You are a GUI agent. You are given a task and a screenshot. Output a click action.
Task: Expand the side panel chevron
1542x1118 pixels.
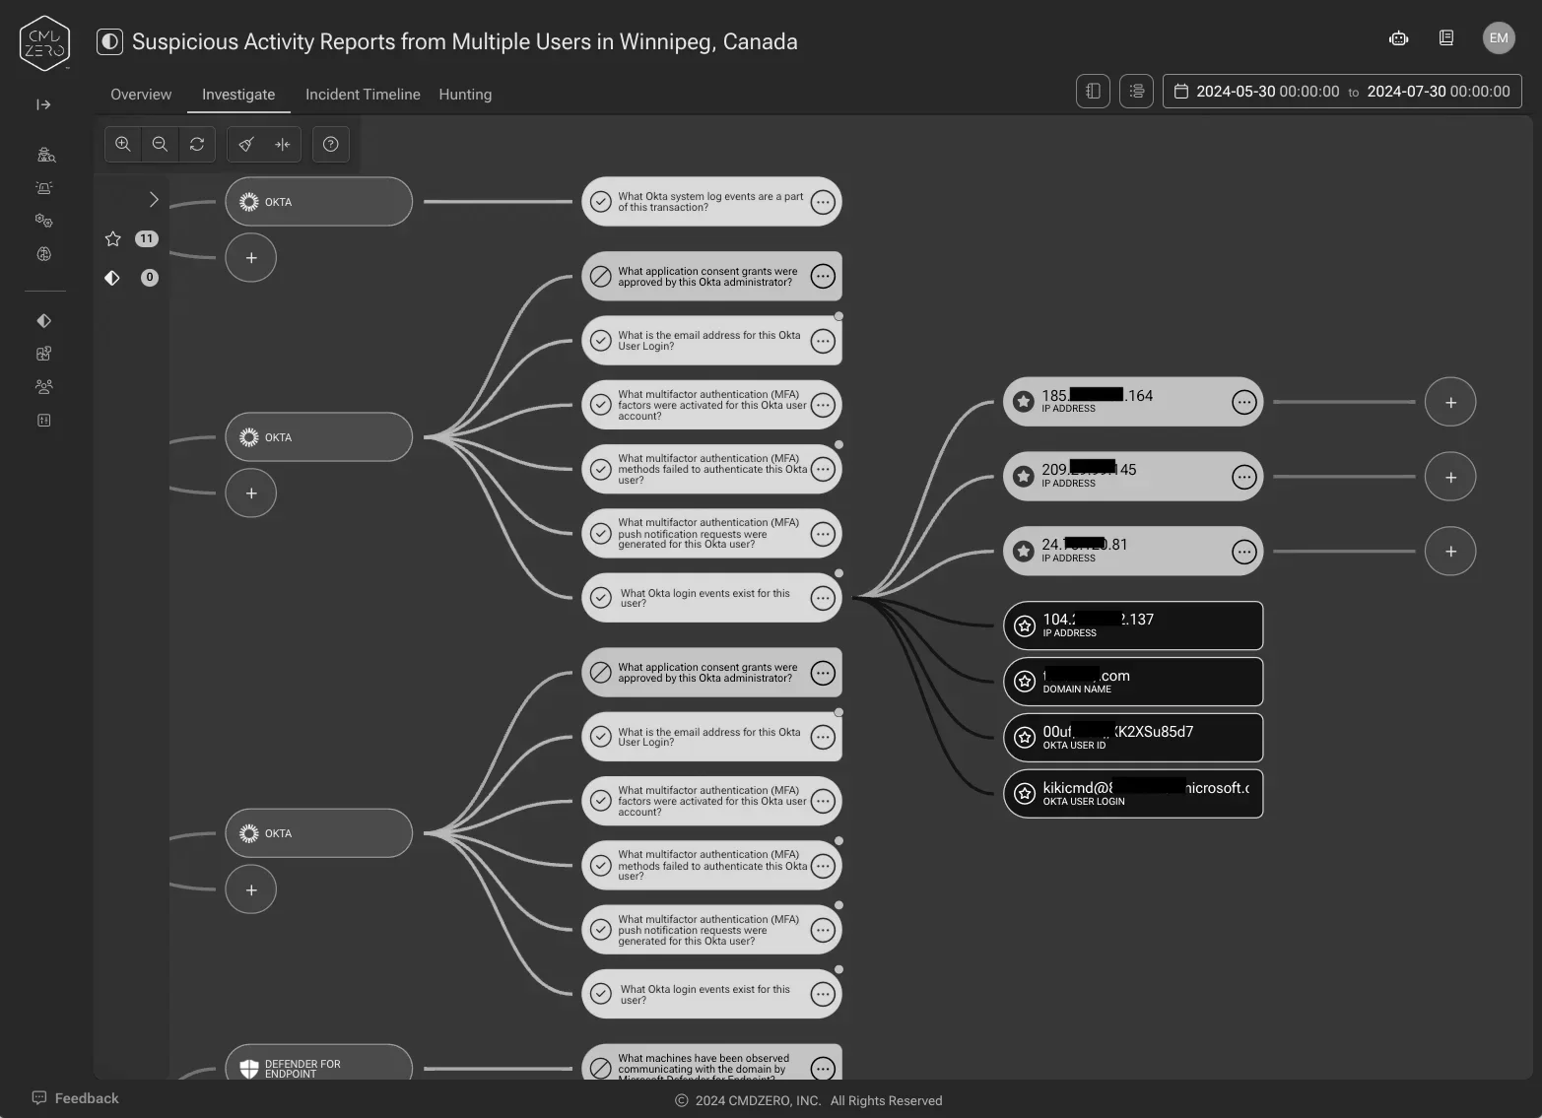pyautogui.click(x=154, y=200)
